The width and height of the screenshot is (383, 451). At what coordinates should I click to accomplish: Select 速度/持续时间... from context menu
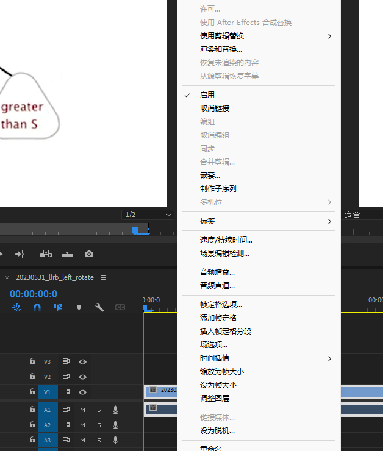point(226,240)
